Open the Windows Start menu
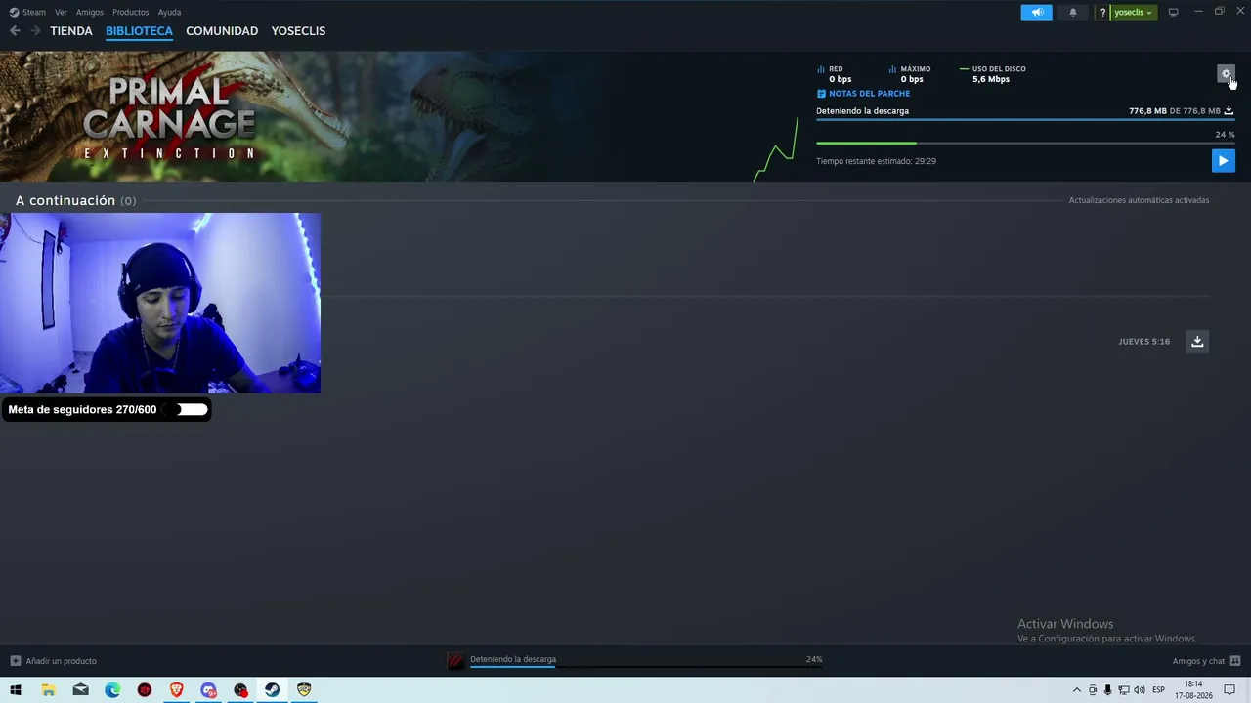This screenshot has width=1251, height=703. click(16, 690)
